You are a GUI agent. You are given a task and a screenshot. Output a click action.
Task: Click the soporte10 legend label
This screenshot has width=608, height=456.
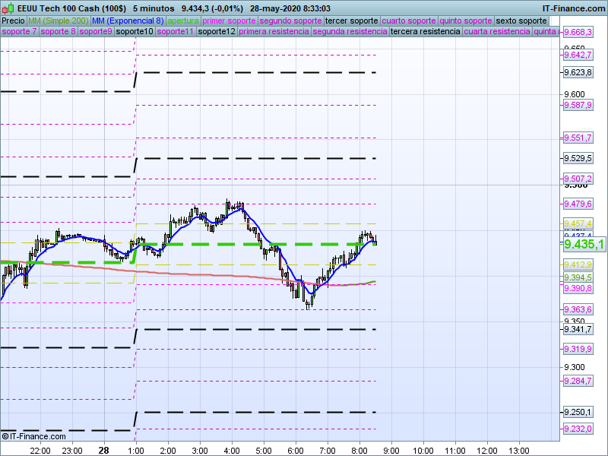coord(135,32)
